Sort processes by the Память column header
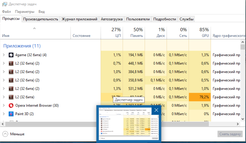Screen dimensions: 246x143 pos(133,32)
